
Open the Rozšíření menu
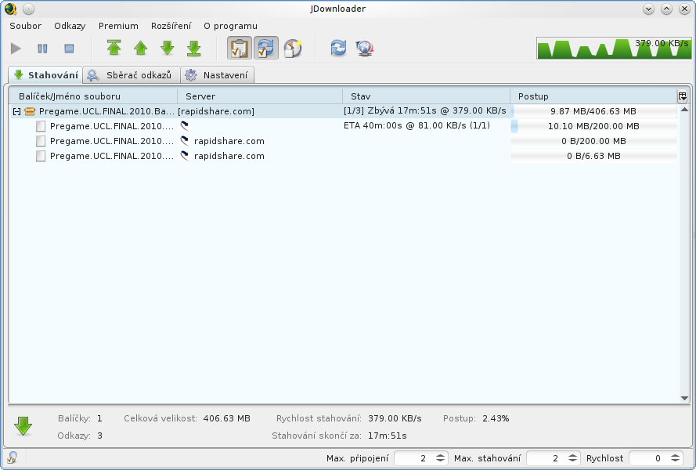[x=171, y=26]
